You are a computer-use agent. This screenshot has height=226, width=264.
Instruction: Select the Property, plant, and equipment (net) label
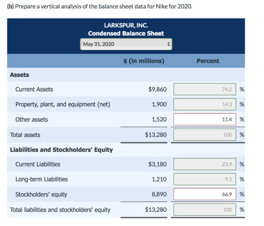[x=63, y=104]
